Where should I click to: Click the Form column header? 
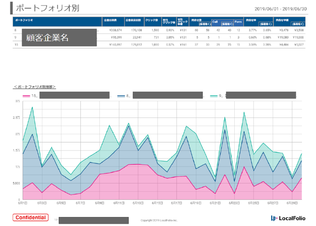tap(238, 22)
